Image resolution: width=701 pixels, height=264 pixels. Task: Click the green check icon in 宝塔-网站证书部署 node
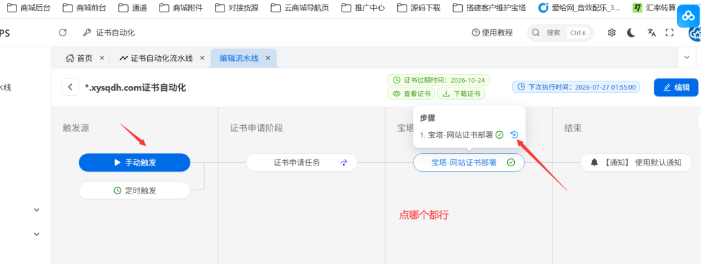(511, 163)
